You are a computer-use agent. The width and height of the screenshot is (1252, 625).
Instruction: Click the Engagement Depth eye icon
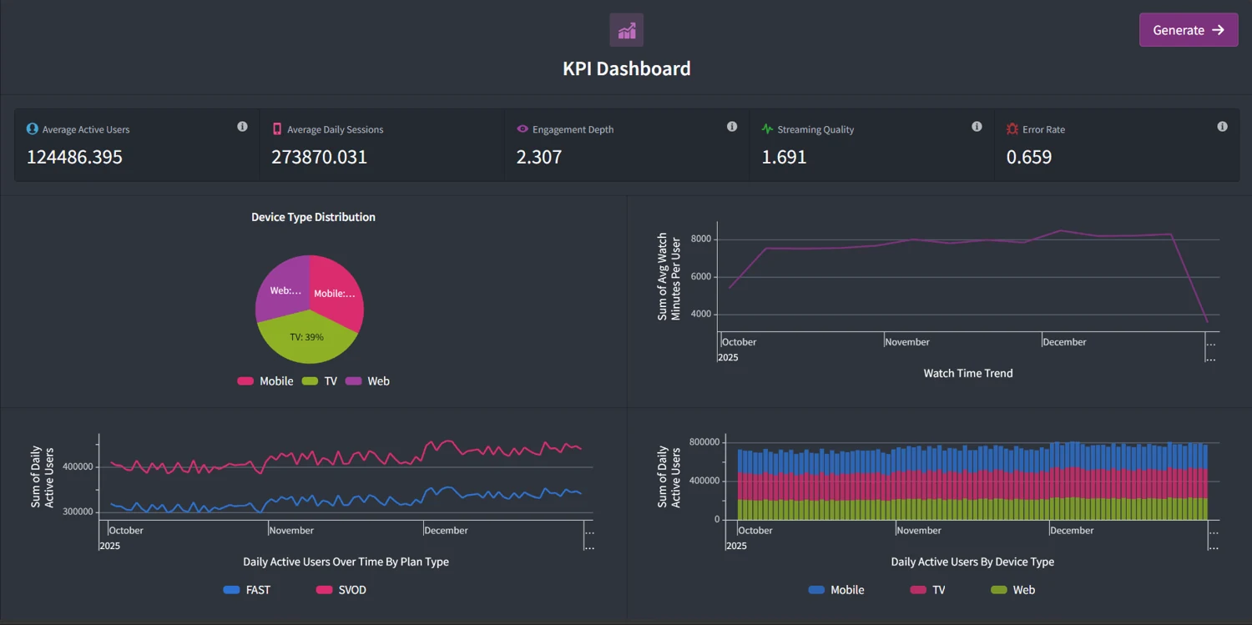coord(523,129)
